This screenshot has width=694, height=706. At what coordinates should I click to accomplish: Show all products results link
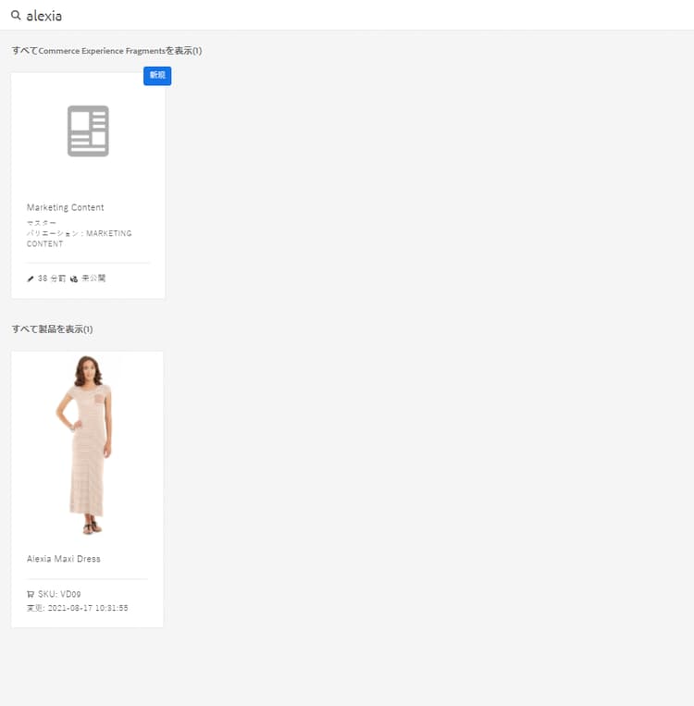(x=52, y=329)
